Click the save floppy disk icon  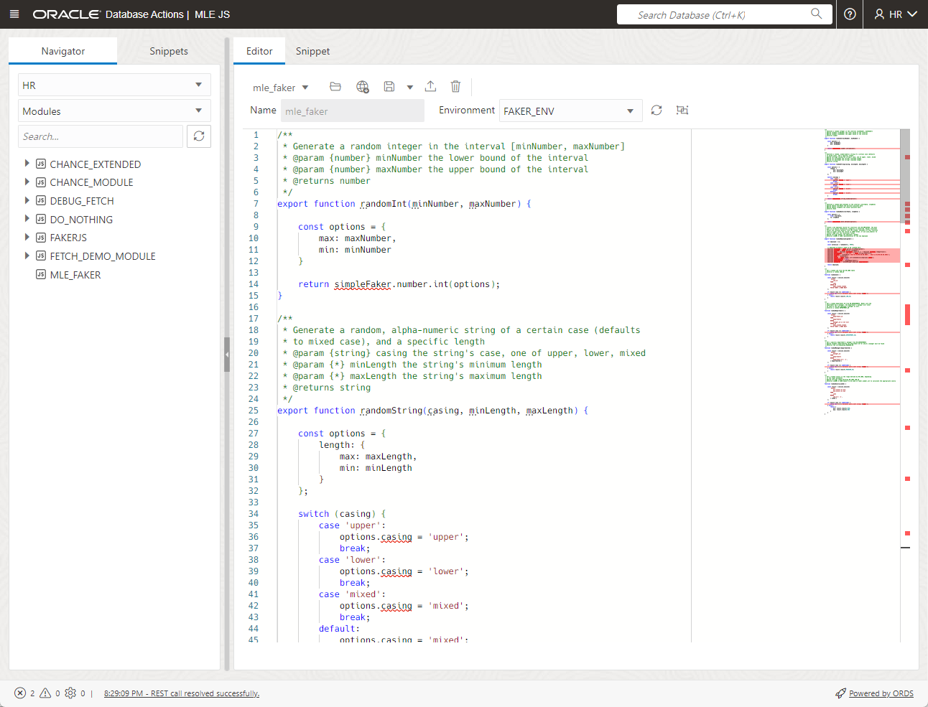[389, 87]
